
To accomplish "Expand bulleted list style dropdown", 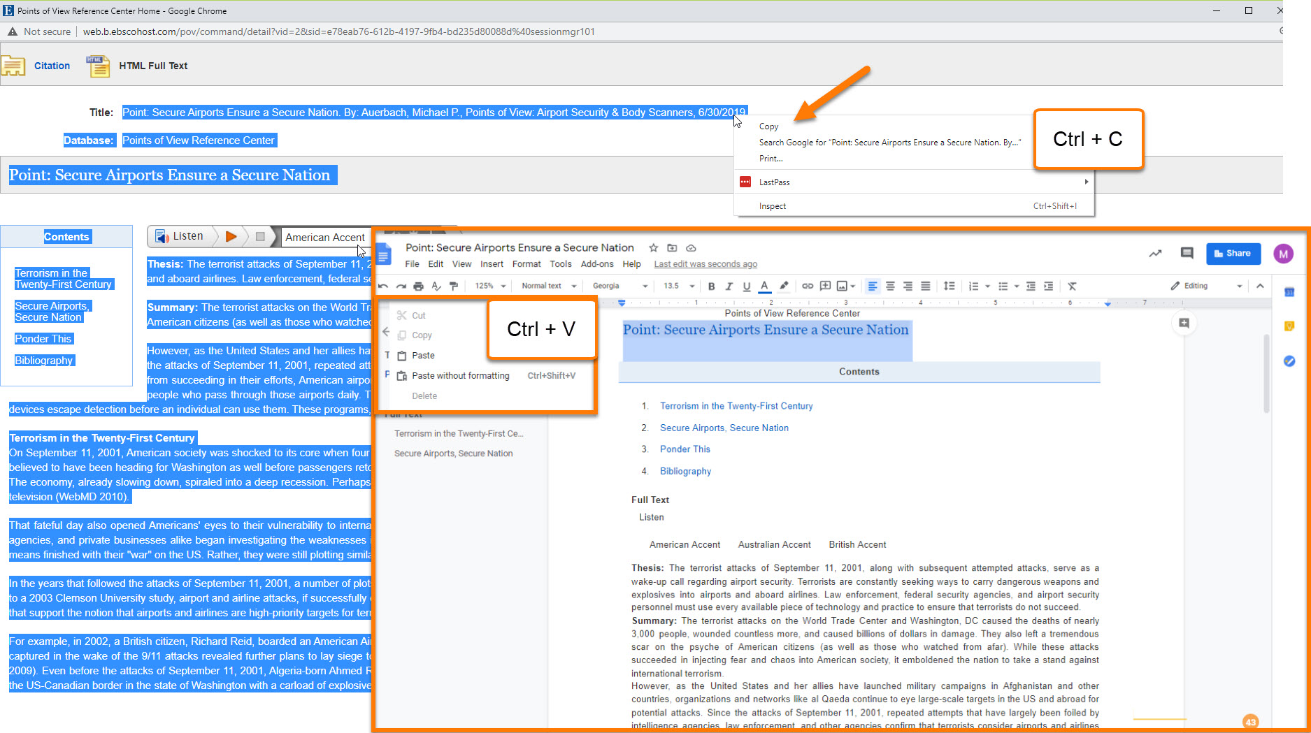I will [1017, 286].
